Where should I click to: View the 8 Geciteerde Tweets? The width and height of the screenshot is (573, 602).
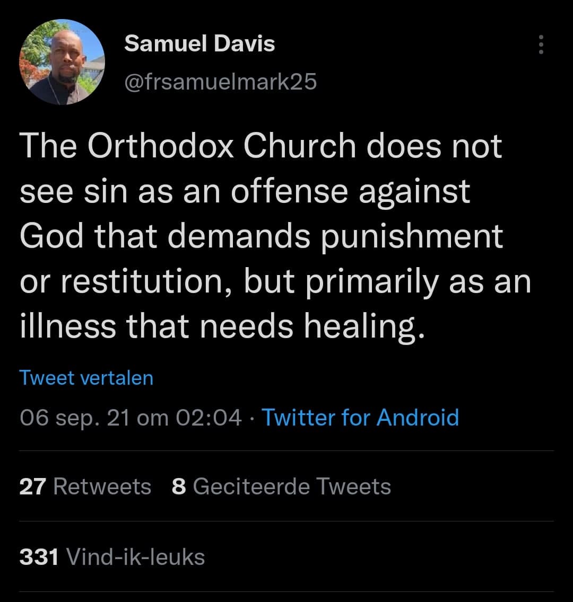tap(281, 486)
